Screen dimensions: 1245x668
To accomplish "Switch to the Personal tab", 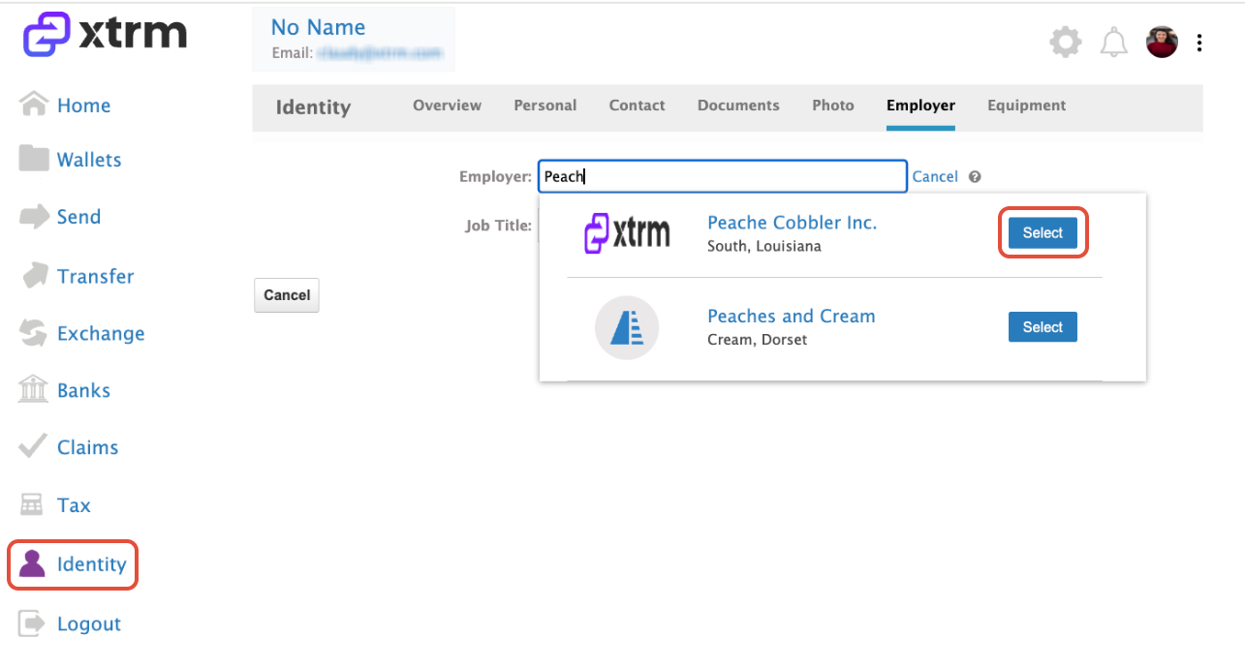I will pos(545,106).
